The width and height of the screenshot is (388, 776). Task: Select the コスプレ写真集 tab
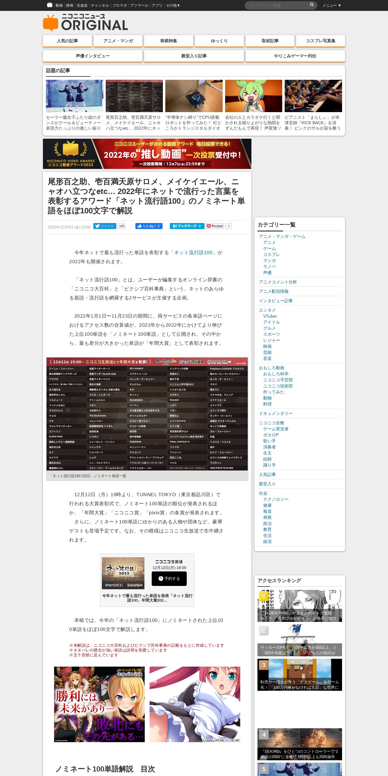(x=321, y=41)
